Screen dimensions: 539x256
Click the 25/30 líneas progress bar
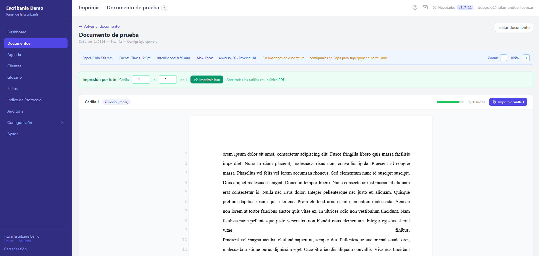(450, 102)
